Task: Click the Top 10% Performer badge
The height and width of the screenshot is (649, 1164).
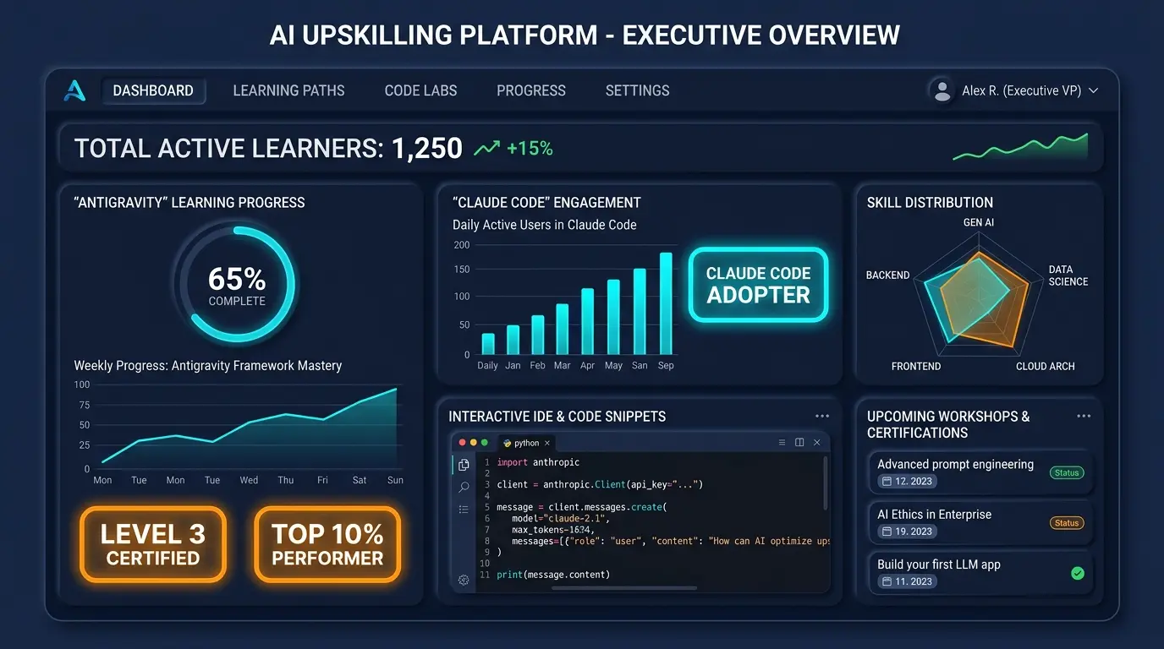Action: (x=327, y=544)
